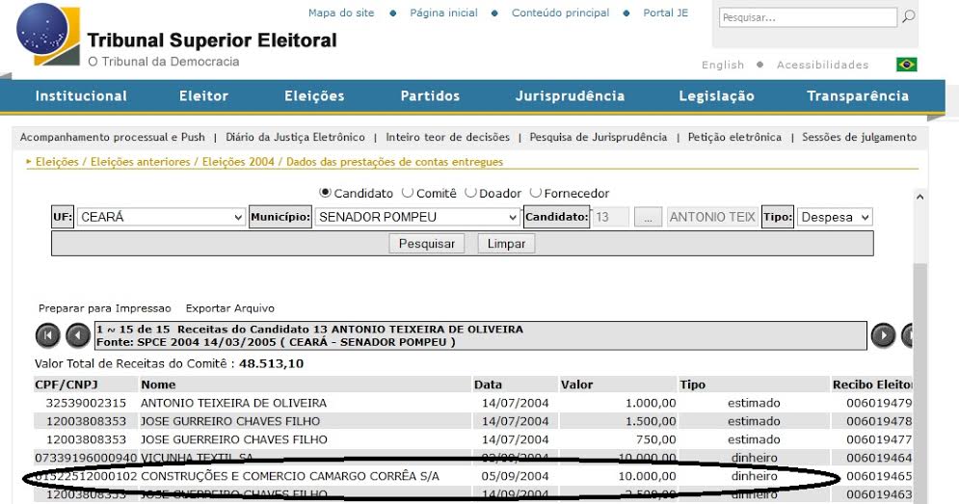This screenshot has width=959, height=504.
Task: Go to first page of results
Action: click(47, 335)
